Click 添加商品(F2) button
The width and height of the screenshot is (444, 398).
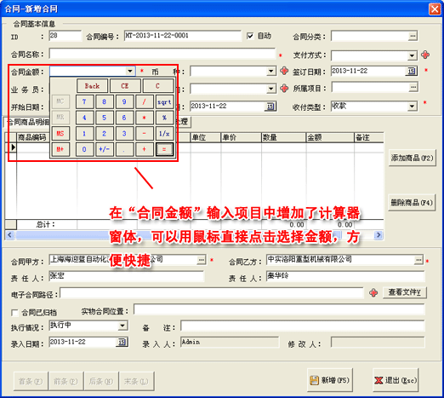point(412,158)
